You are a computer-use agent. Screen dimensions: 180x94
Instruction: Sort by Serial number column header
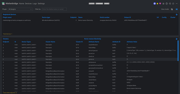click(x=105, y=17)
